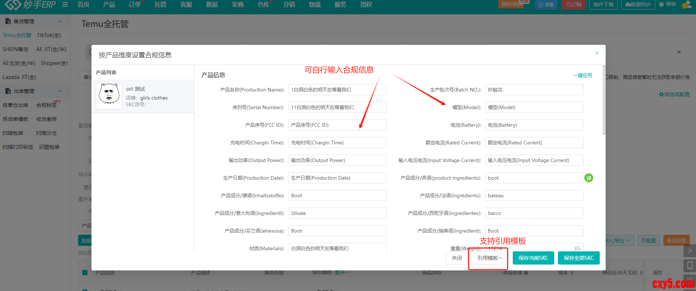Open the 订单 menu
This screenshot has height=291, width=696.
[x=135, y=4]
